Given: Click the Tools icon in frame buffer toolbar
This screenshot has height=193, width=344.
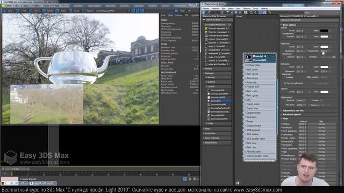Looking at the screenshot, I should click(x=70, y=11).
